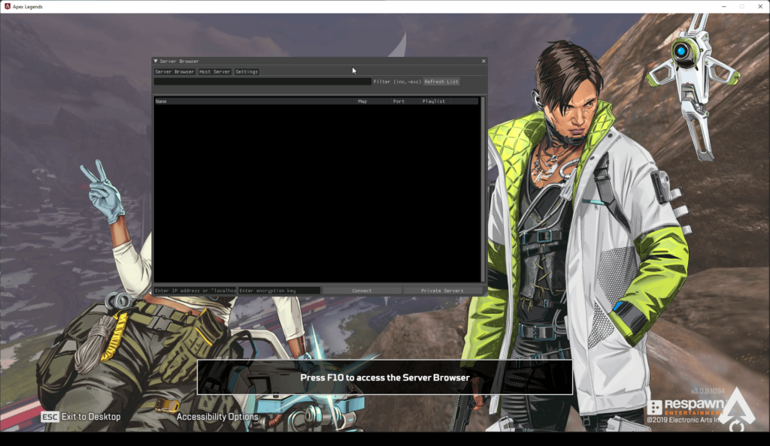Click the Server Browser panel title text
The height and width of the screenshot is (446, 770).
pos(179,62)
